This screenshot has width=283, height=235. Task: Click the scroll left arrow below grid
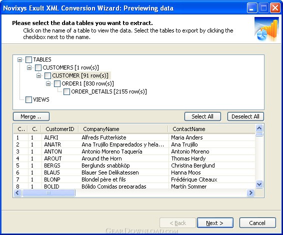coord(17,193)
